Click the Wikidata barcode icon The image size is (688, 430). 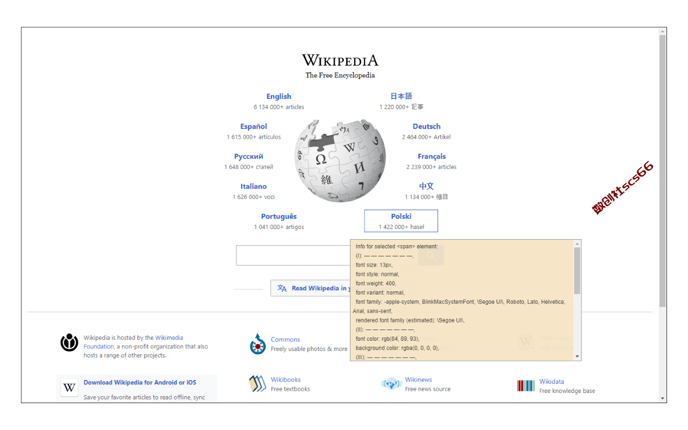(526, 385)
